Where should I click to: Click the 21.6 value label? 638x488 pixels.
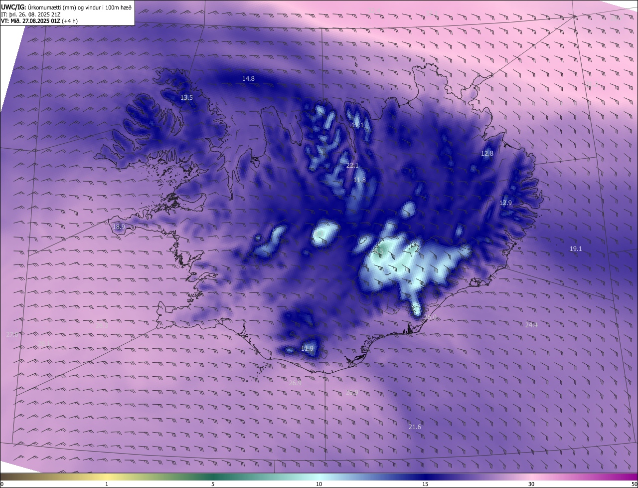[415, 427]
